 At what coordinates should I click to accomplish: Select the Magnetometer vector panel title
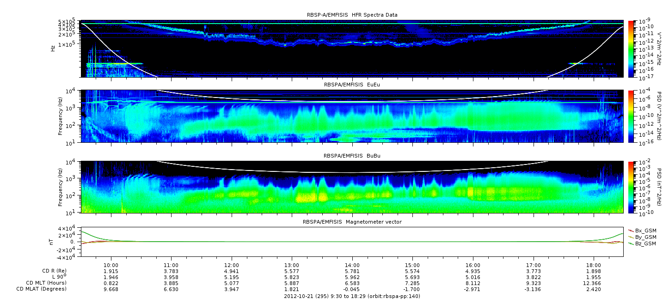[352, 222]
